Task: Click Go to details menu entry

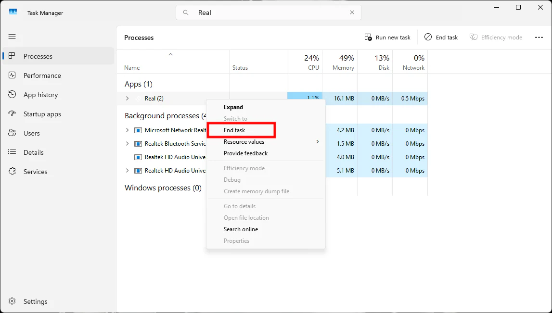Action: point(266,206)
